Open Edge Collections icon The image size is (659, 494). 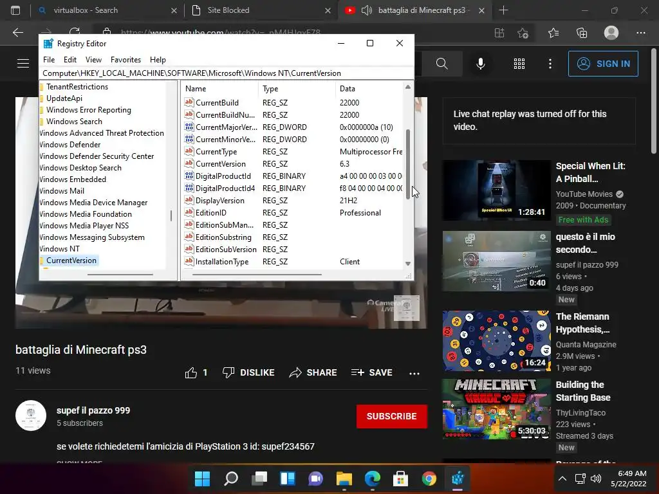[582, 33]
